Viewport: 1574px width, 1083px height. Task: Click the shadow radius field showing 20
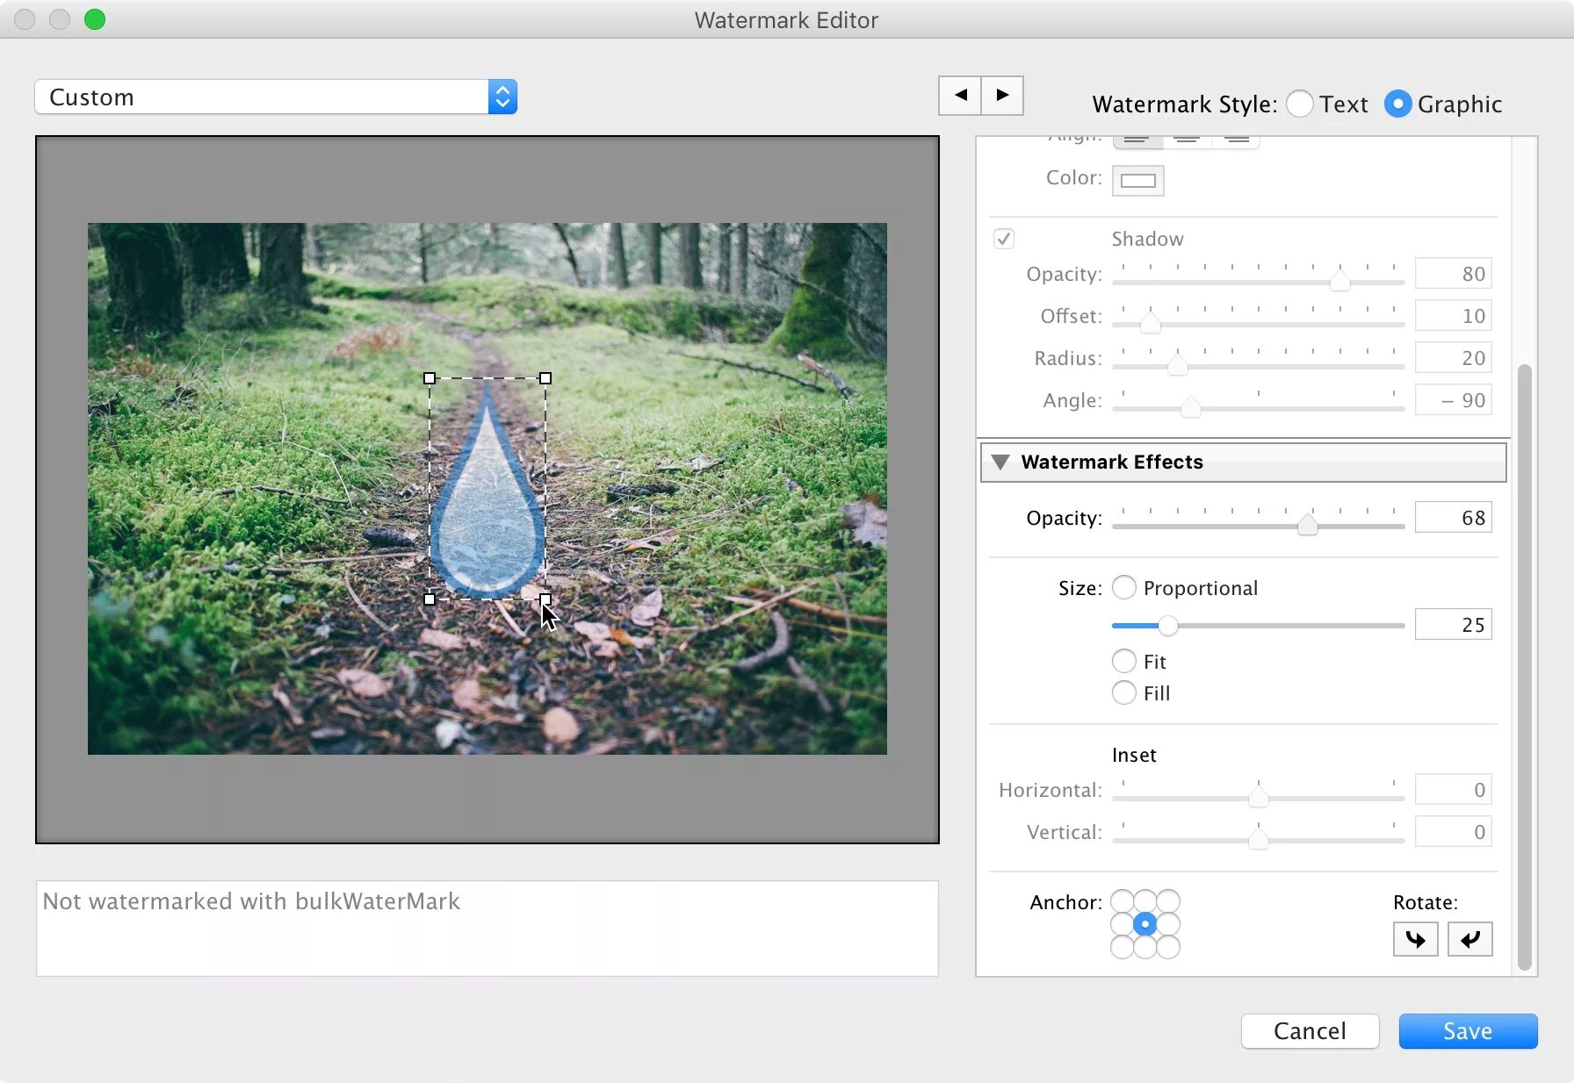tap(1453, 358)
